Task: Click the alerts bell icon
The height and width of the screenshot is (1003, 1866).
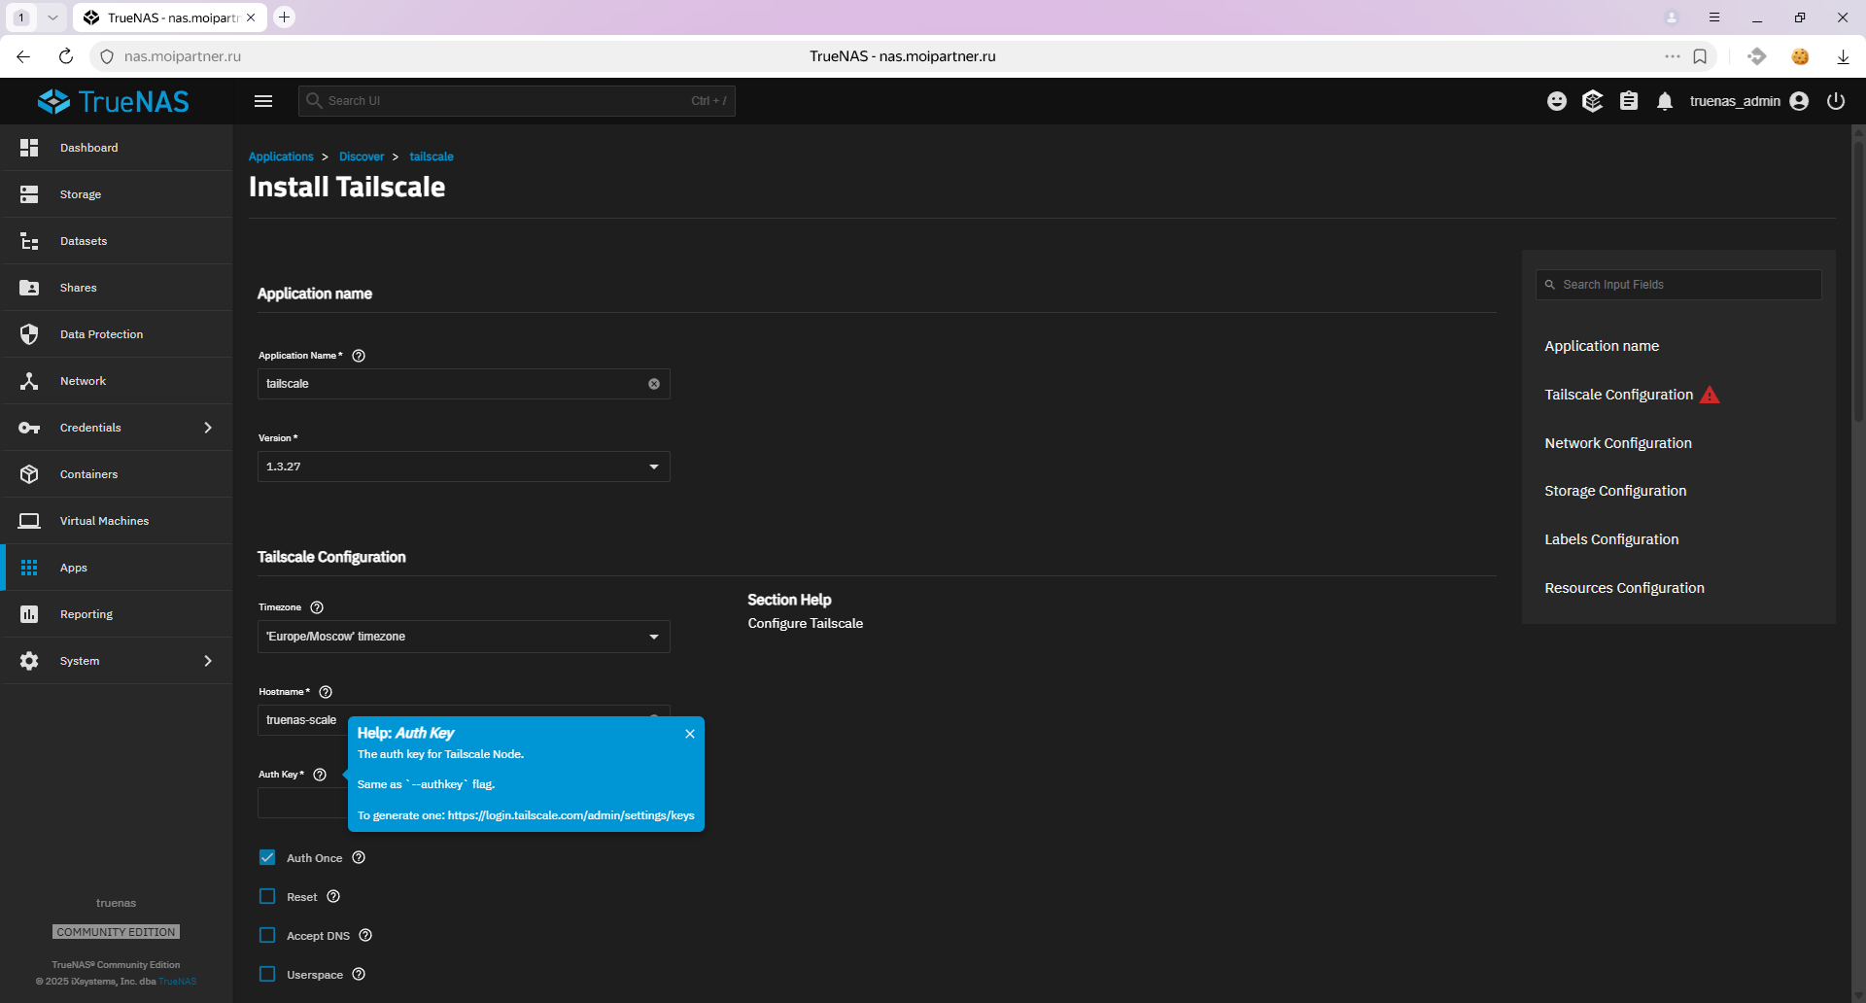Action: tap(1665, 101)
